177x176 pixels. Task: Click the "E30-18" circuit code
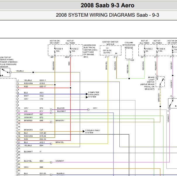(x=43, y=139)
